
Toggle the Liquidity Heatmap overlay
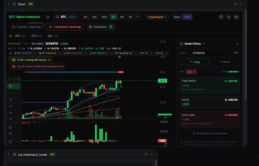(26, 27)
